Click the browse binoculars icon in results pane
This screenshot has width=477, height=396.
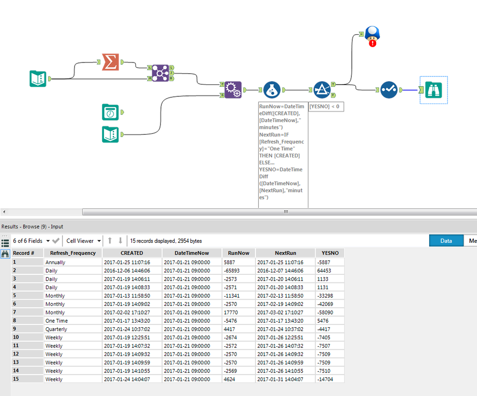point(5,254)
